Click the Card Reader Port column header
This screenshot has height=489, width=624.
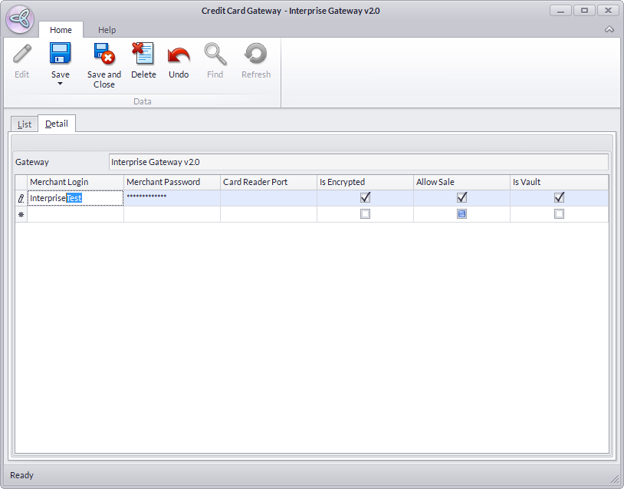(x=268, y=182)
